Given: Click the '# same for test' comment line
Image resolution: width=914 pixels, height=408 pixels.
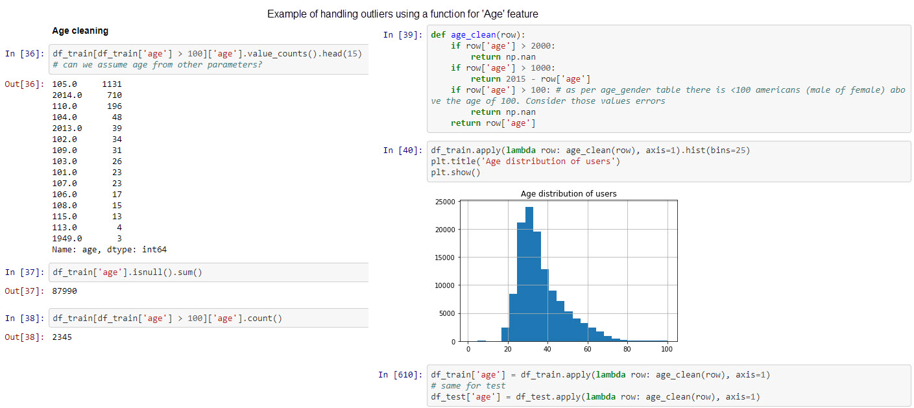Looking at the screenshot, I should tap(468, 385).
